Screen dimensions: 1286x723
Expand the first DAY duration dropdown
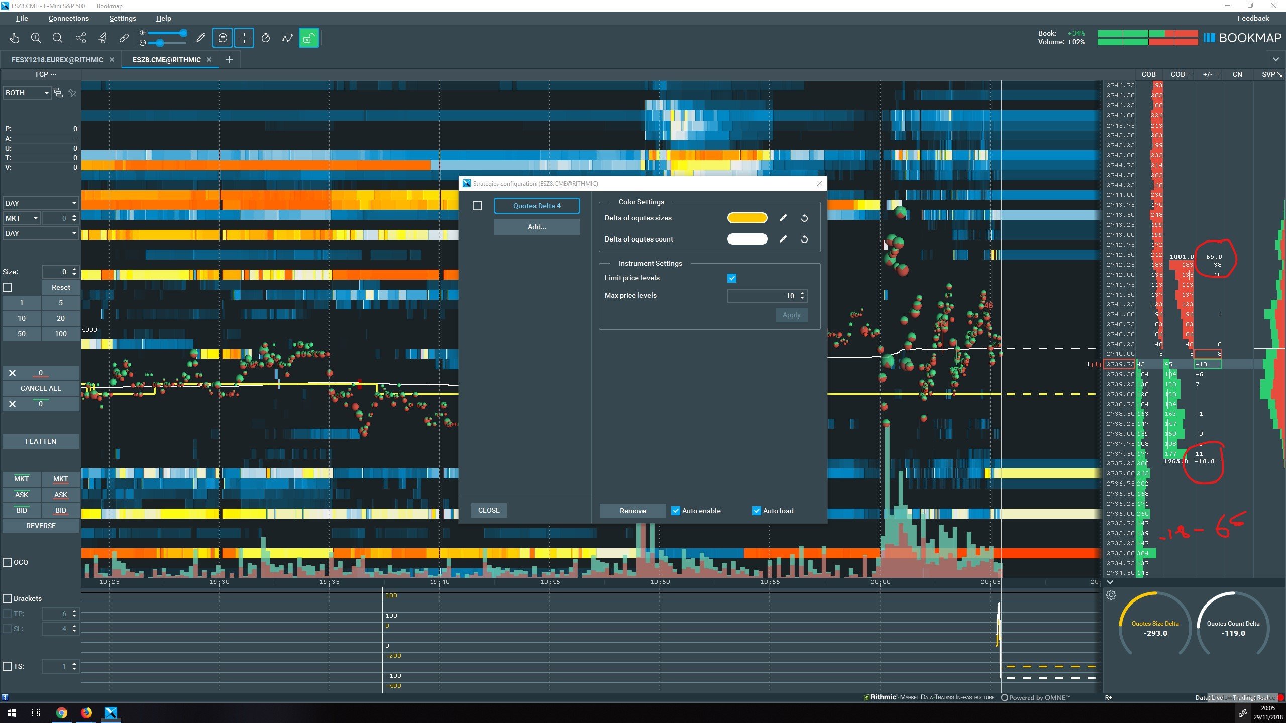tap(40, 203)
